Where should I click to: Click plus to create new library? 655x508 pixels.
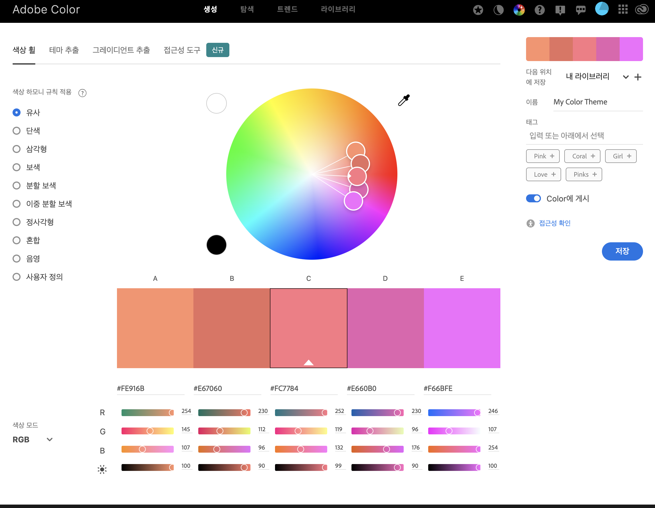coord(638,77)
